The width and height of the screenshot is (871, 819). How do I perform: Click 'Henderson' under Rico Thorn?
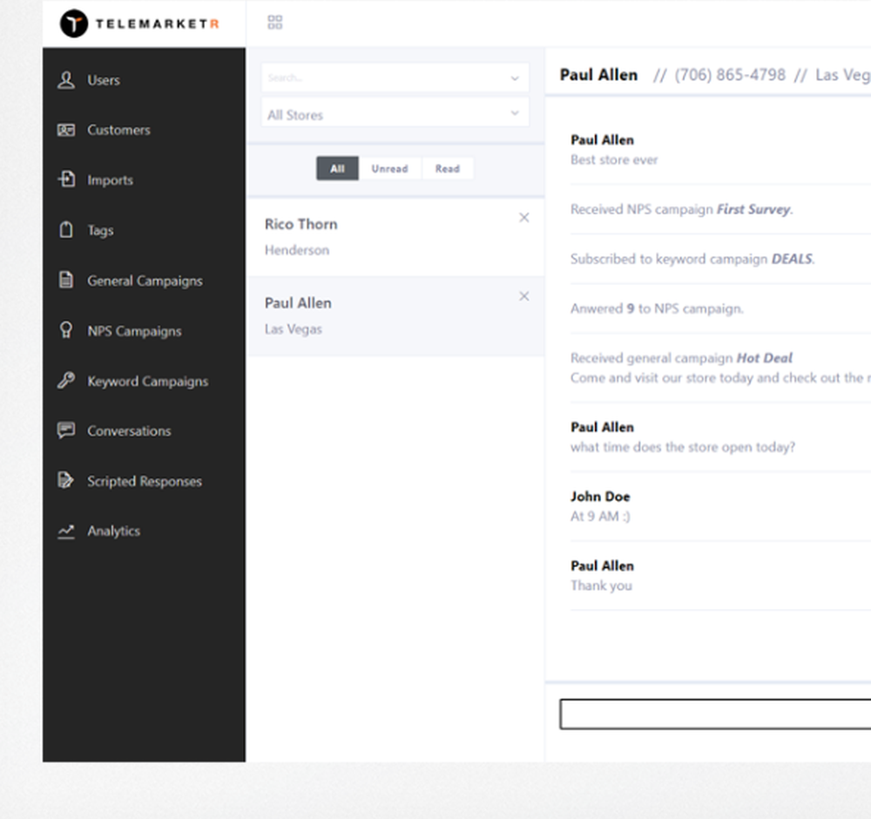[x=297, y=251]
